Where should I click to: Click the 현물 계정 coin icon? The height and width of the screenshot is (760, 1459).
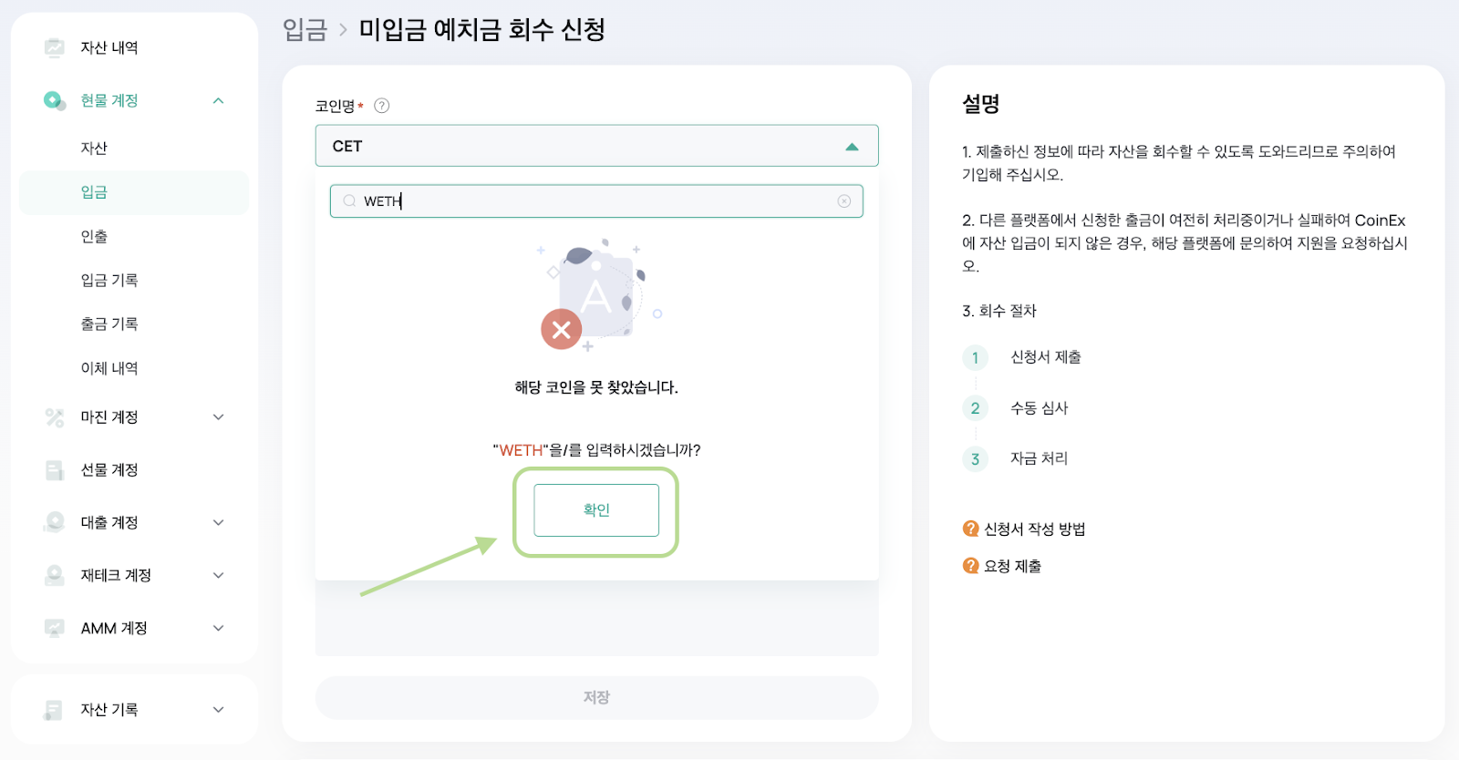(x=55, y=100)
